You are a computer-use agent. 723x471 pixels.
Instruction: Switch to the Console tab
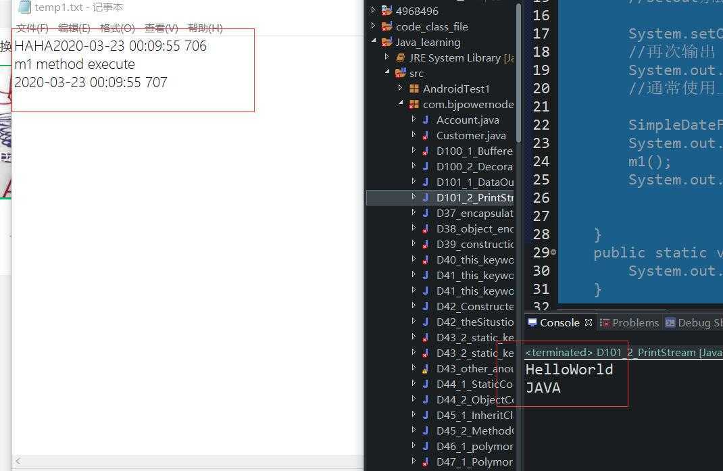click(x=559, y=322)
